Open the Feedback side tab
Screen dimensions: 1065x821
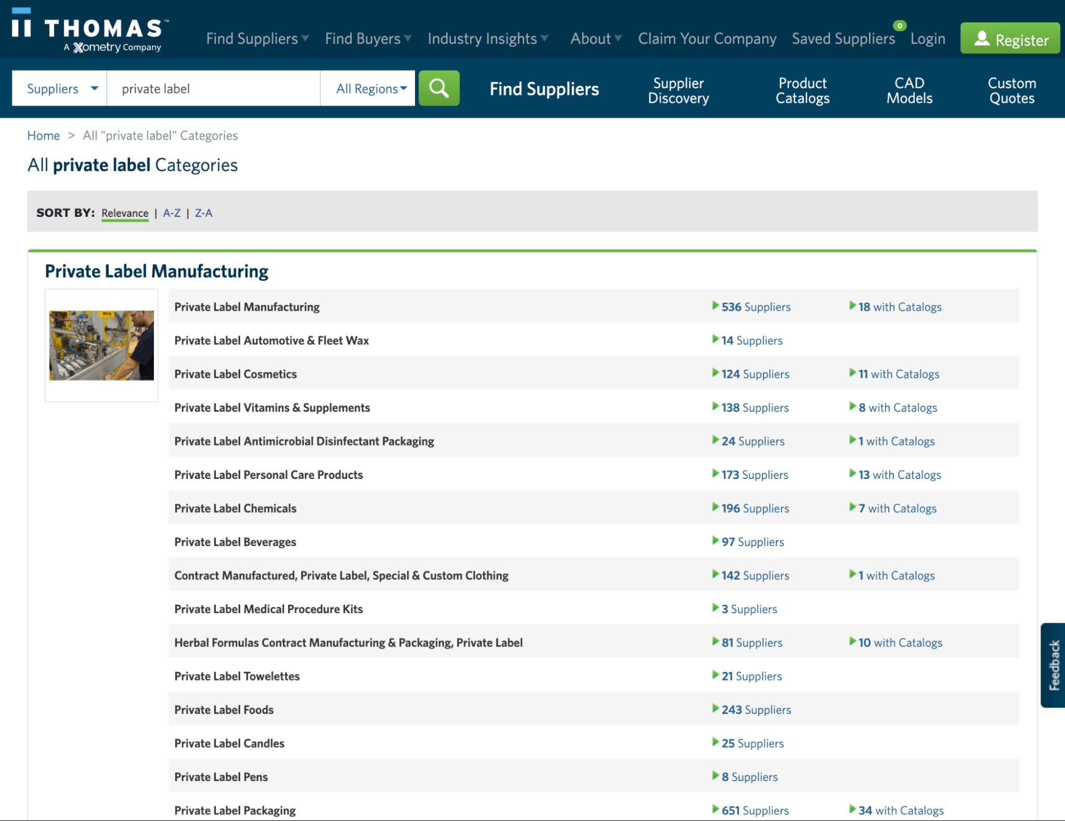click(1053, 665)
